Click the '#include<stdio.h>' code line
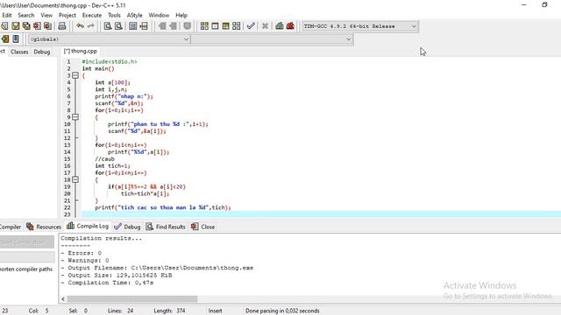This screenshot has height=315, width=561. [110, 61]
